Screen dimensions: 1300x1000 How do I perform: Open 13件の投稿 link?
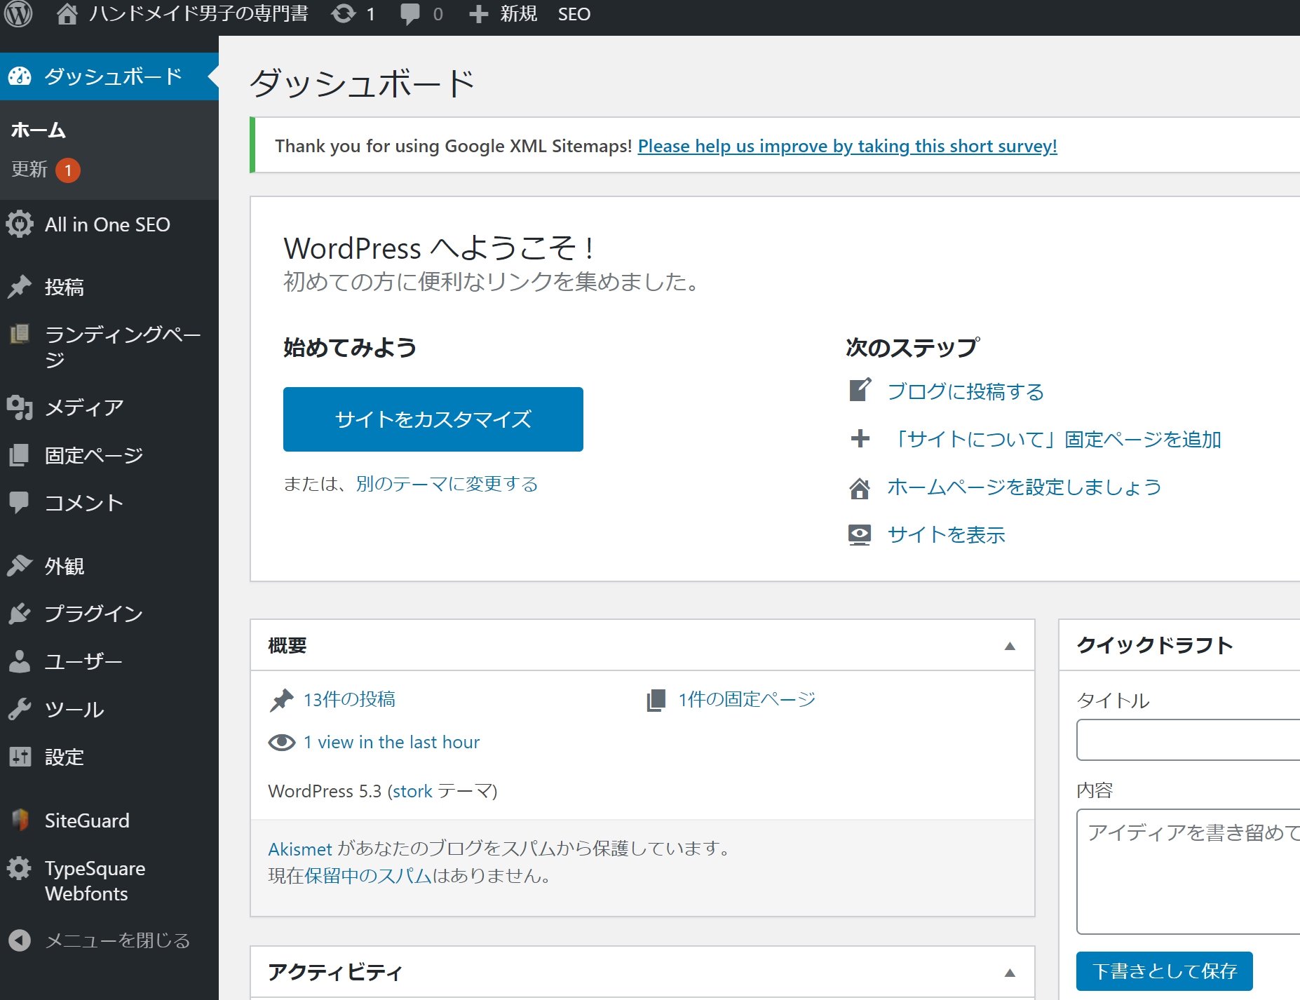[349, 699]
